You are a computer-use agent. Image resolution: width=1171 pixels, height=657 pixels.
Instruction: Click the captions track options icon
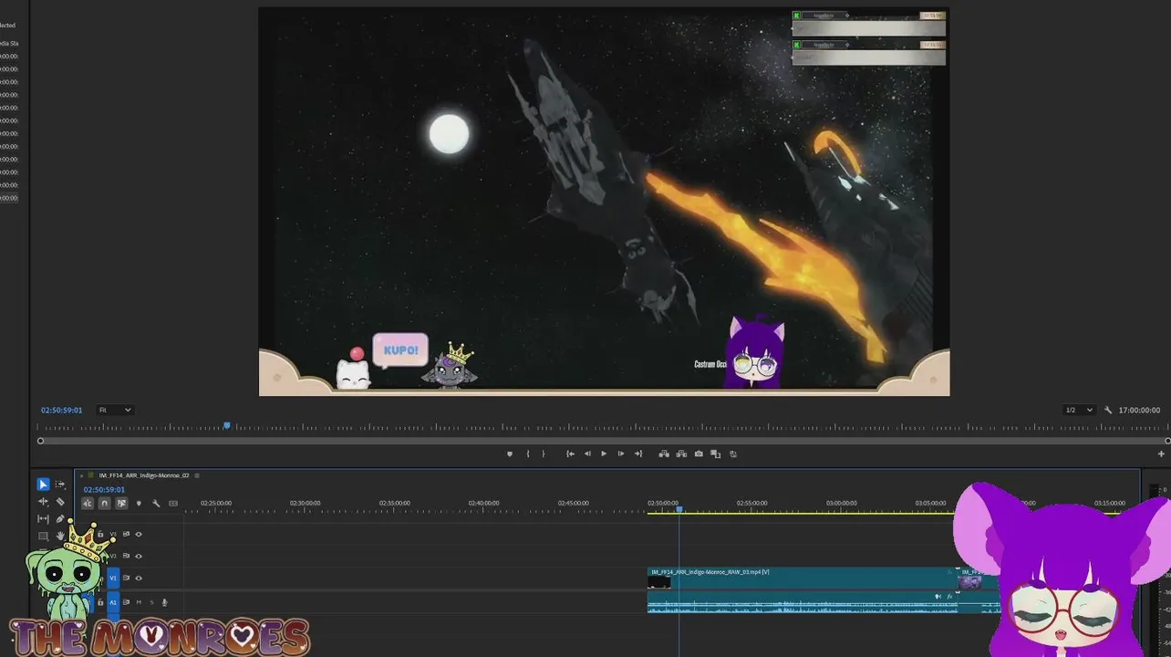tap(173, 503)
